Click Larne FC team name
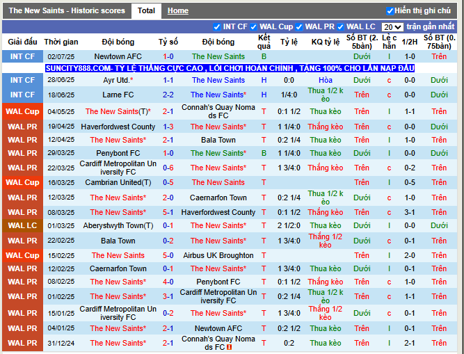 [118, 95]
